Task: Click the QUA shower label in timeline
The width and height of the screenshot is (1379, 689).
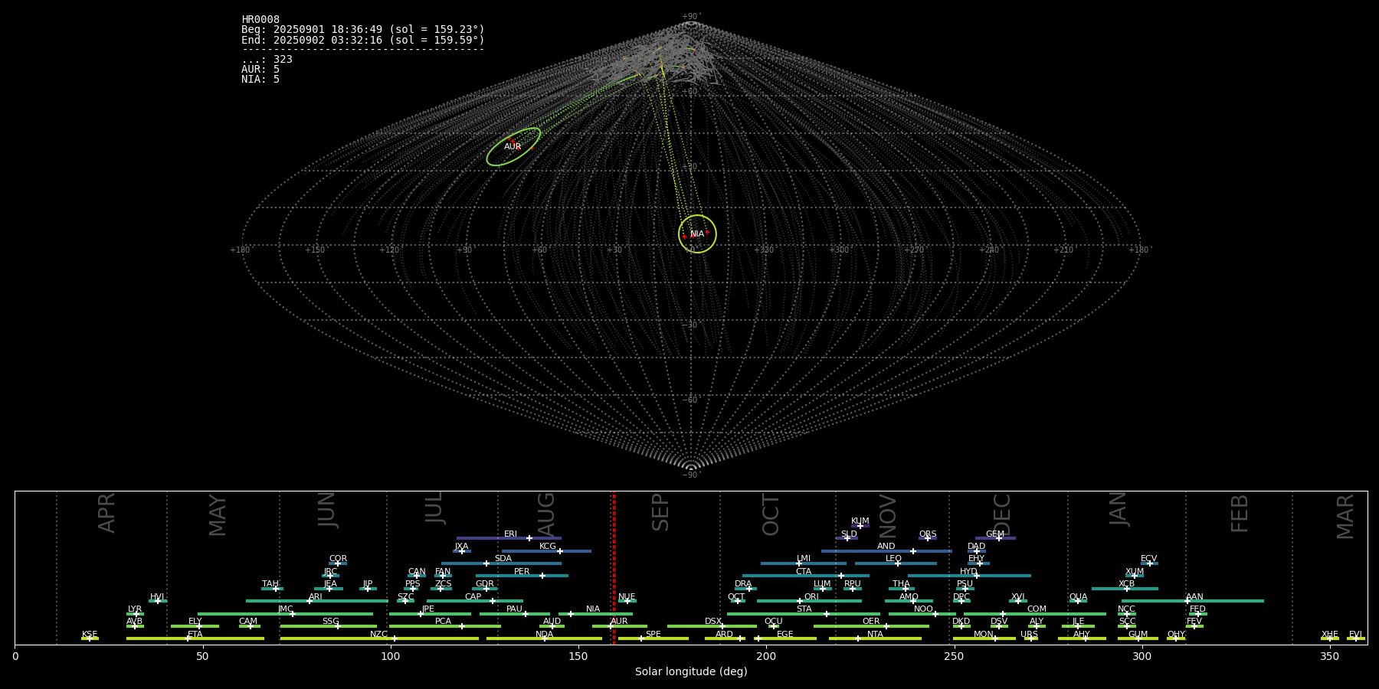Action: (x=1079, y=597)
